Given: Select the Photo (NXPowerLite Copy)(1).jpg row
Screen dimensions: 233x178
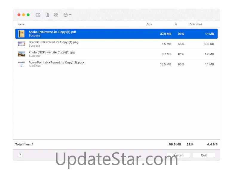Looking at the screenshot, I should [x=116, y=54].
